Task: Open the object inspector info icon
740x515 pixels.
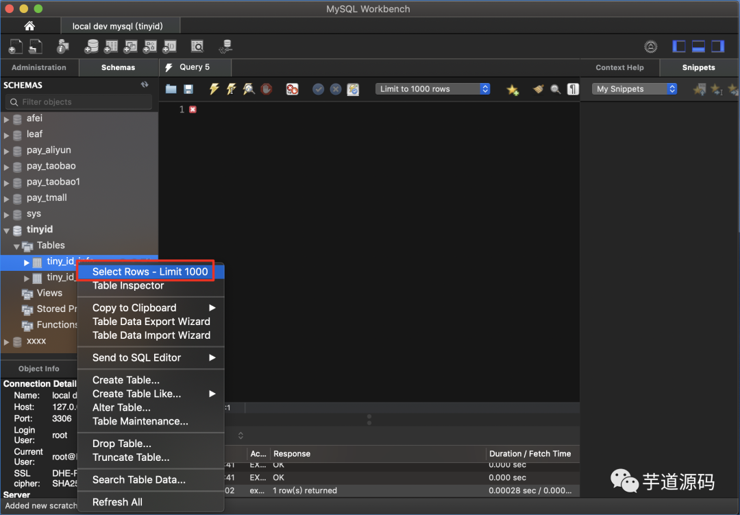Action: pyautogui.click(x=63, y=47)
